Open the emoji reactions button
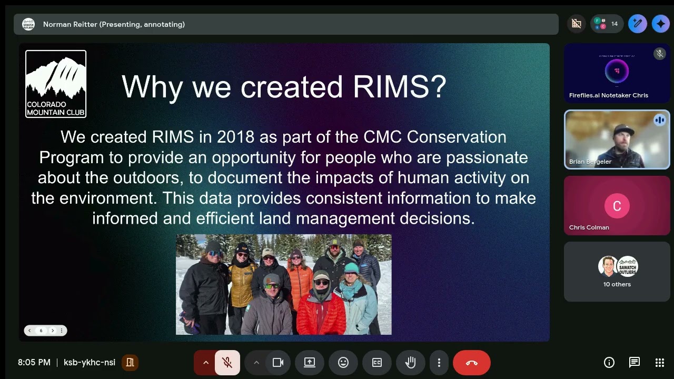 coord(343,363)
